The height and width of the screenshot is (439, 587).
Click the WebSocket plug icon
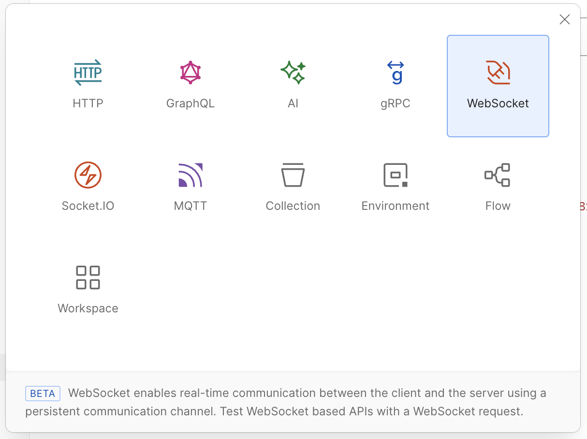(498, 73)
